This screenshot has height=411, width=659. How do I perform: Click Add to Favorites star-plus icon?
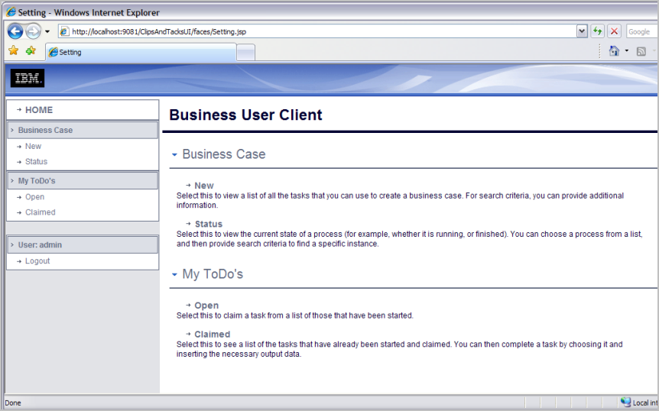(31, 50)
